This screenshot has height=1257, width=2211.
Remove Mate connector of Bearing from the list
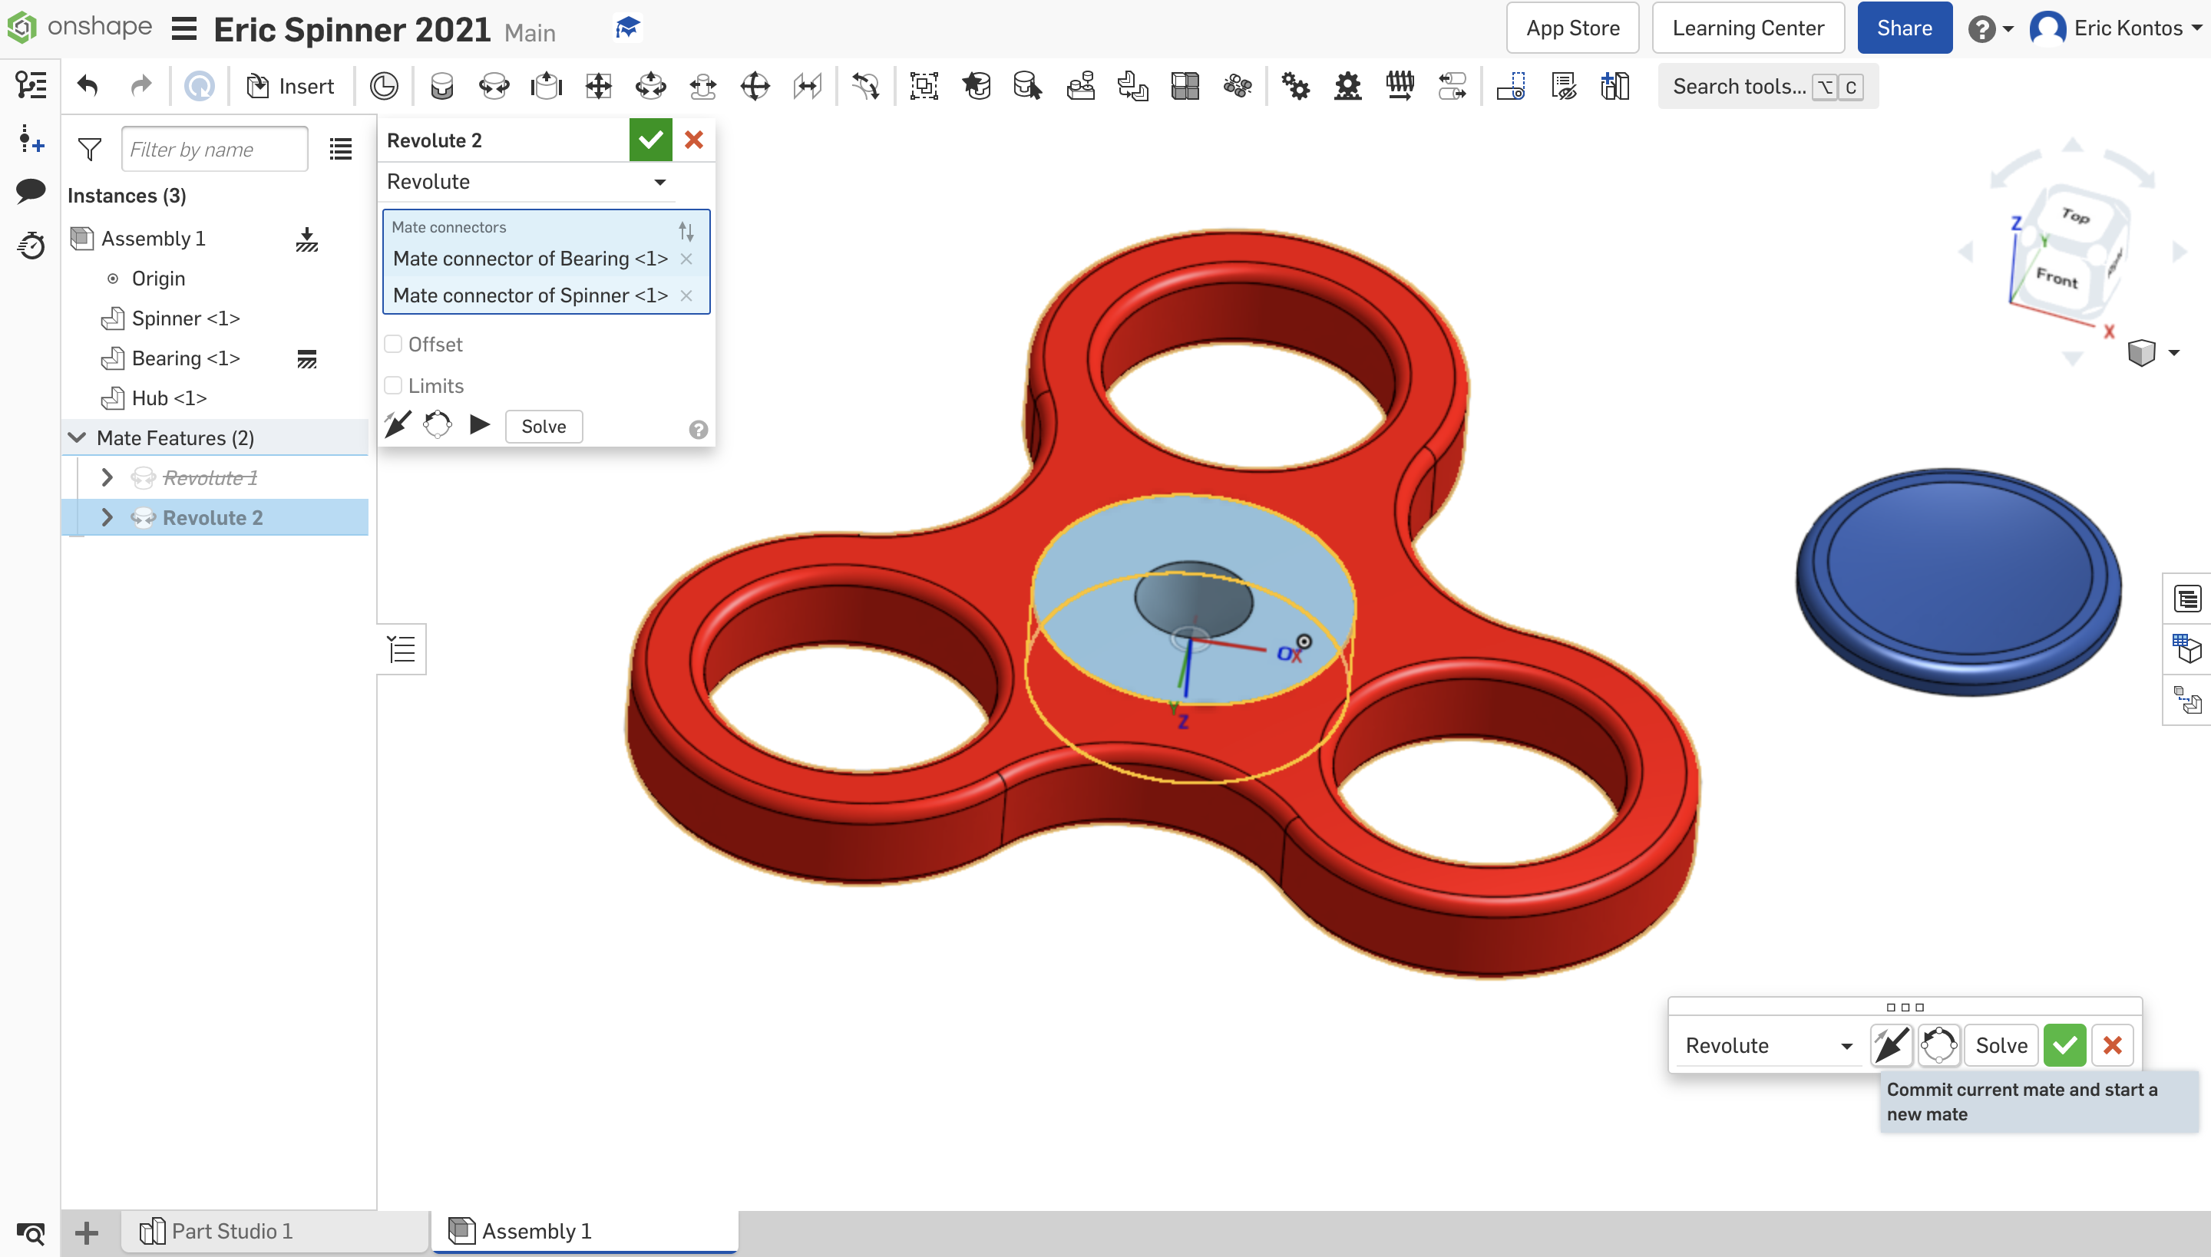(686, 258)
